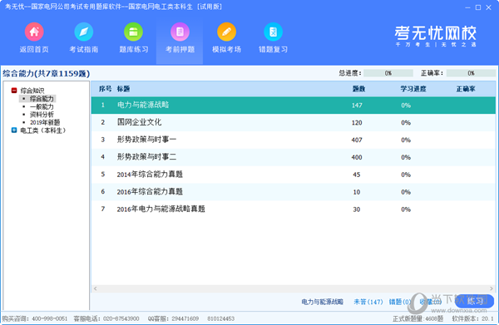This screenshot has width=499, height=325.
Task: Expand the 电工类（本科生） tree node
Action: [14, 130]
